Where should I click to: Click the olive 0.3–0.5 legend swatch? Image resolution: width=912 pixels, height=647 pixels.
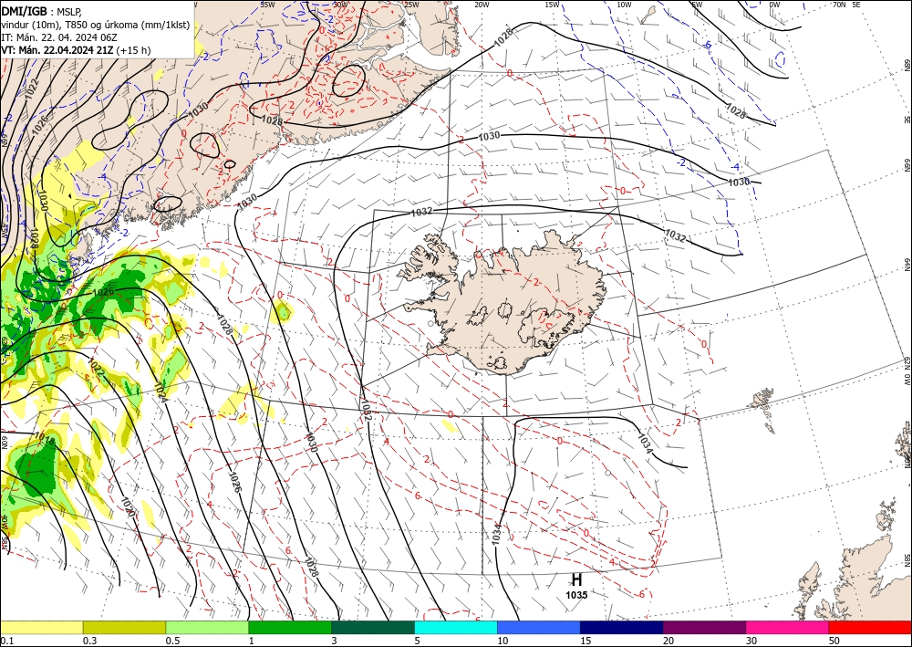point(124,627)
